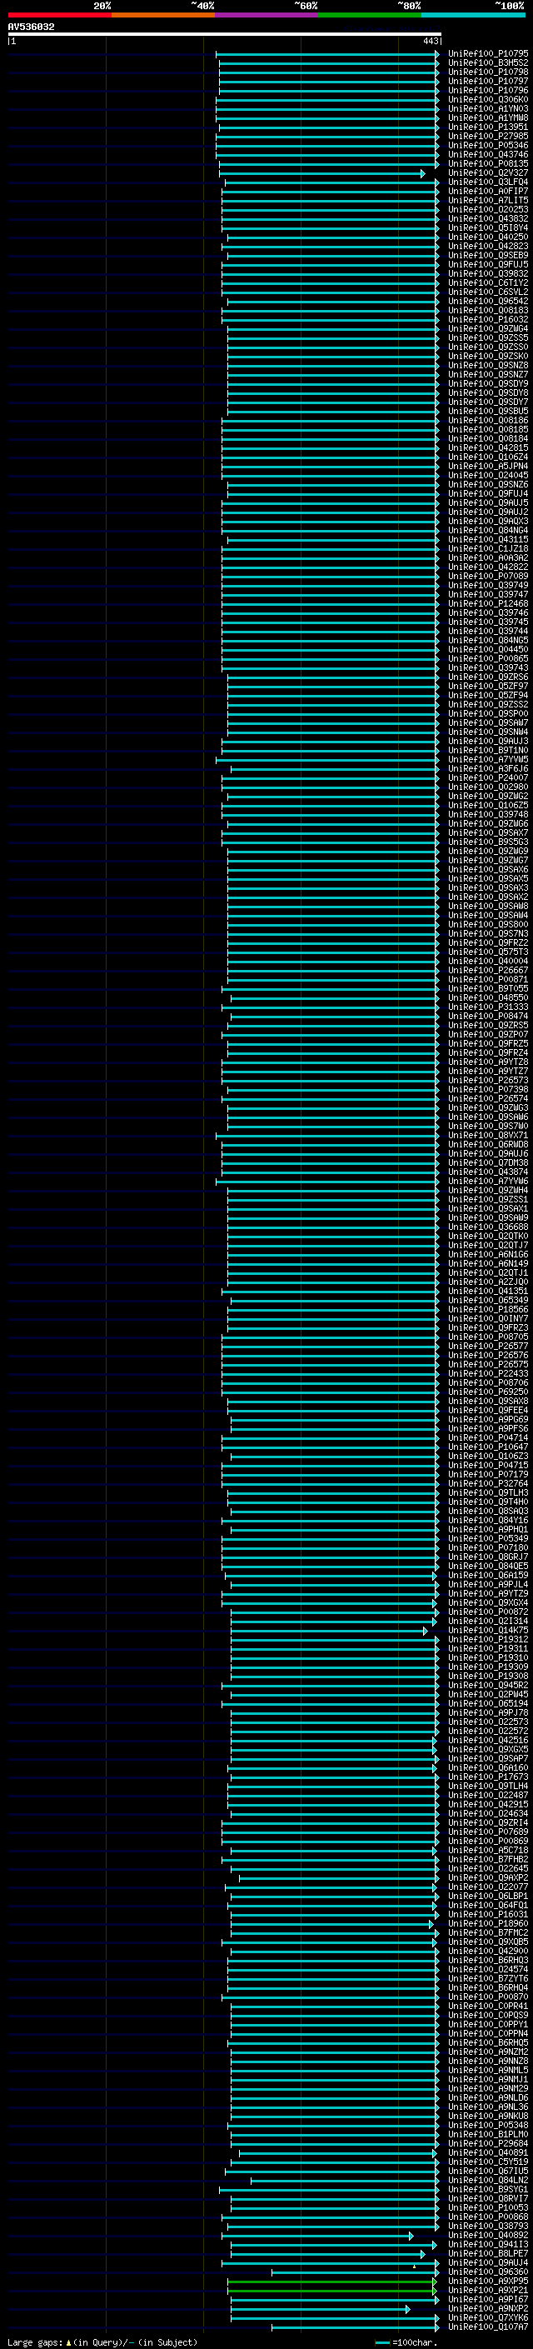
Task: Select hit UniRef100_A9NZM2
Action: coord(487,2052)
